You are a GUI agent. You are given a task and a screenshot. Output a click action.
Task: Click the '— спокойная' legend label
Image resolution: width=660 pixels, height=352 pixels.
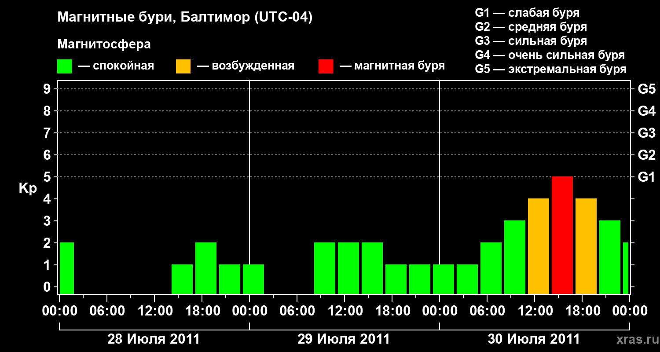click(x=116, y=66)
